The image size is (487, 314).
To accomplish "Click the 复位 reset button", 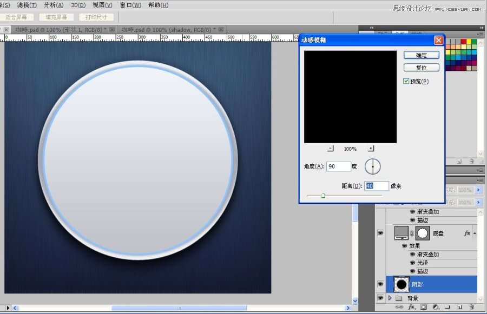I will (422, 68).
